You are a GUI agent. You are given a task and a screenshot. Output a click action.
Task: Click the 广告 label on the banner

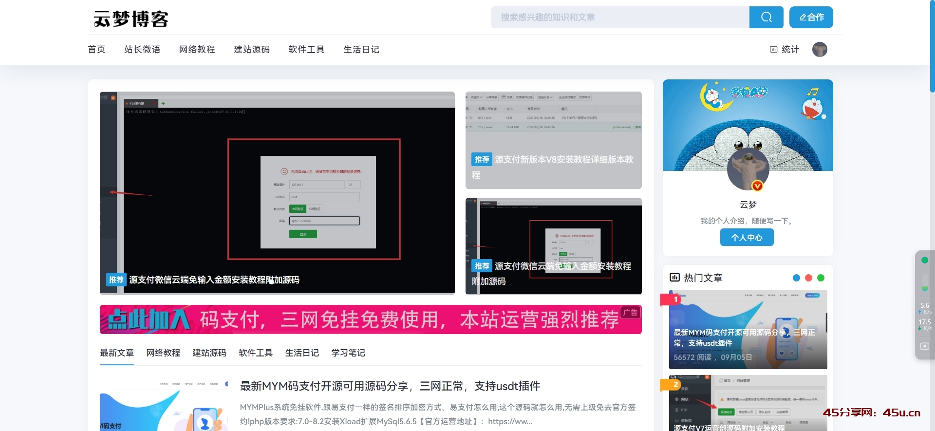coord(630,313)
